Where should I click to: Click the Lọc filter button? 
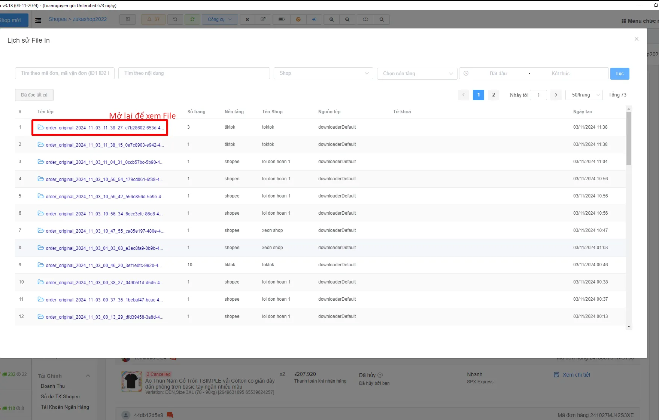(620, 74)
